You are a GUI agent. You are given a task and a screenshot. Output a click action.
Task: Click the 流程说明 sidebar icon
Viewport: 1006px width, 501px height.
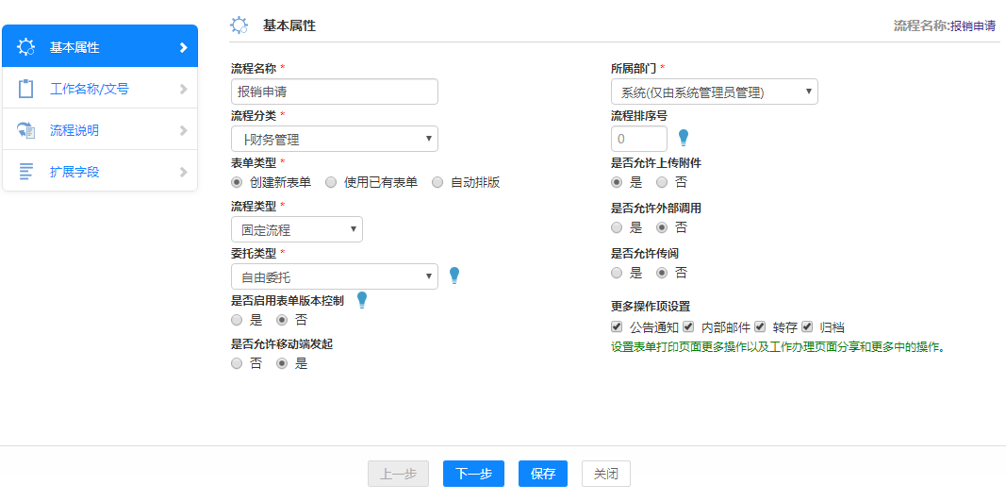[x=26, y=130]
